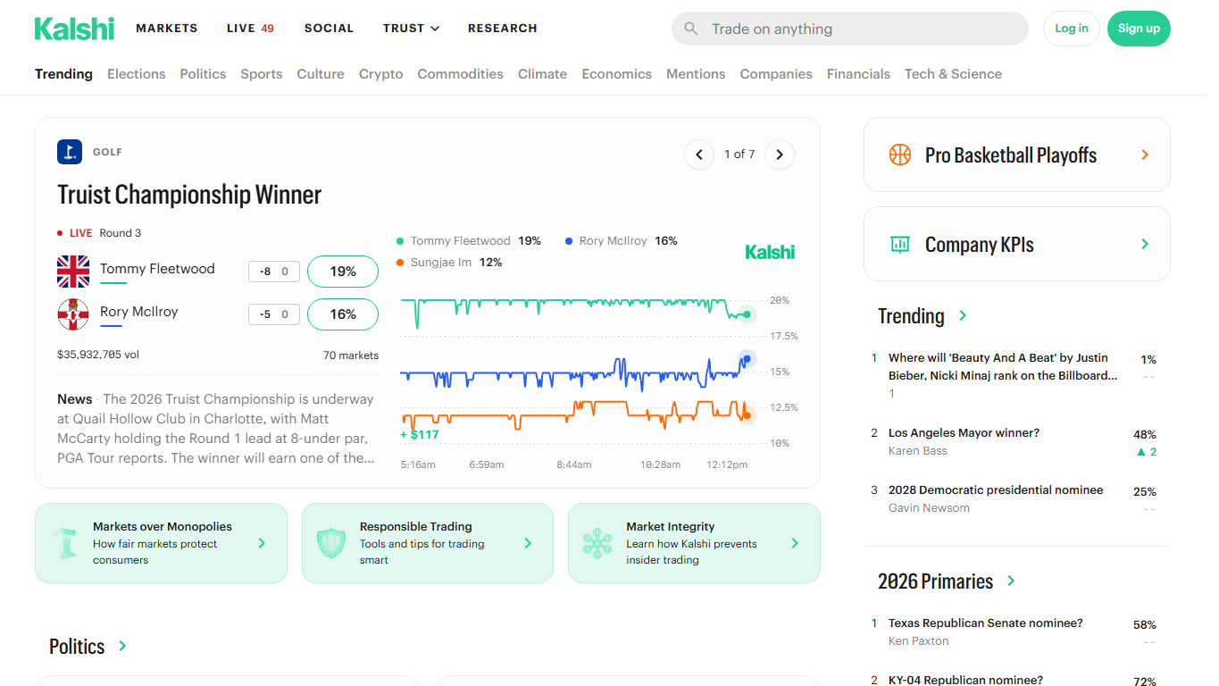1219x686 pixels.
Task: Open Rory McIlroy player link
Action: pyautogui.click(x=139, y=312)
